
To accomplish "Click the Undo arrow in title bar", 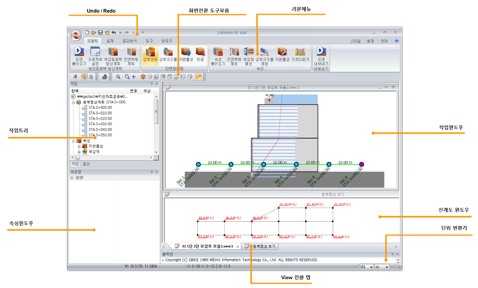I will (114, 32).
